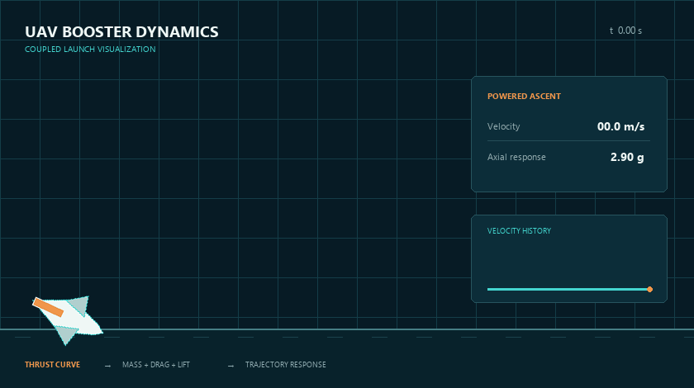The width and height of the screenshot is (694, 388).
Task: Click the VELOCITY HISTORY heading
Action: [x=519, y=231]
